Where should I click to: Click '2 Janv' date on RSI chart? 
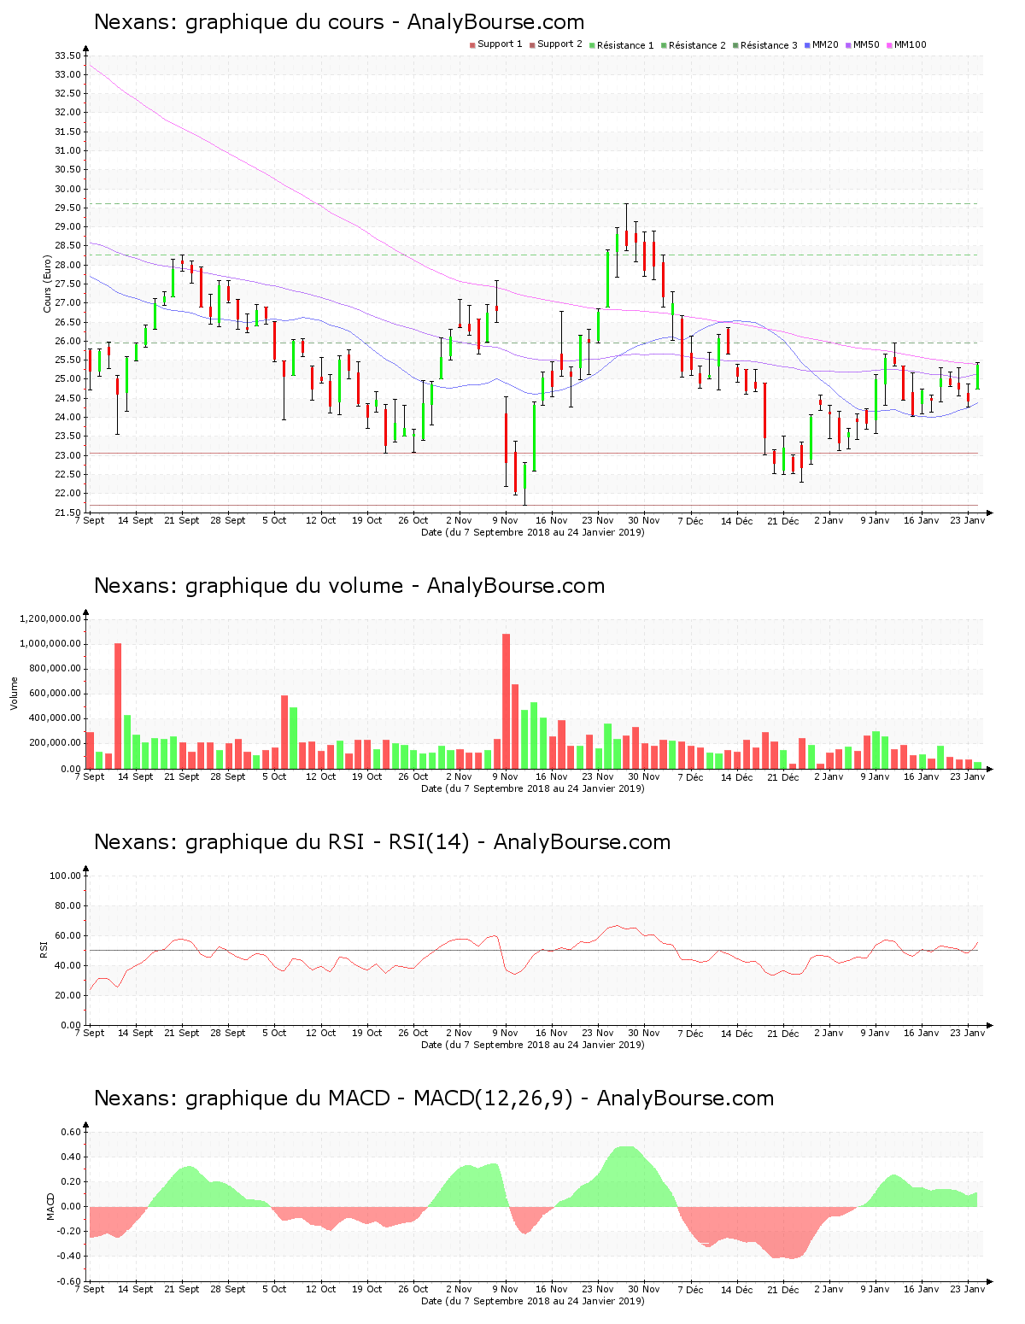coord(829,1033)
